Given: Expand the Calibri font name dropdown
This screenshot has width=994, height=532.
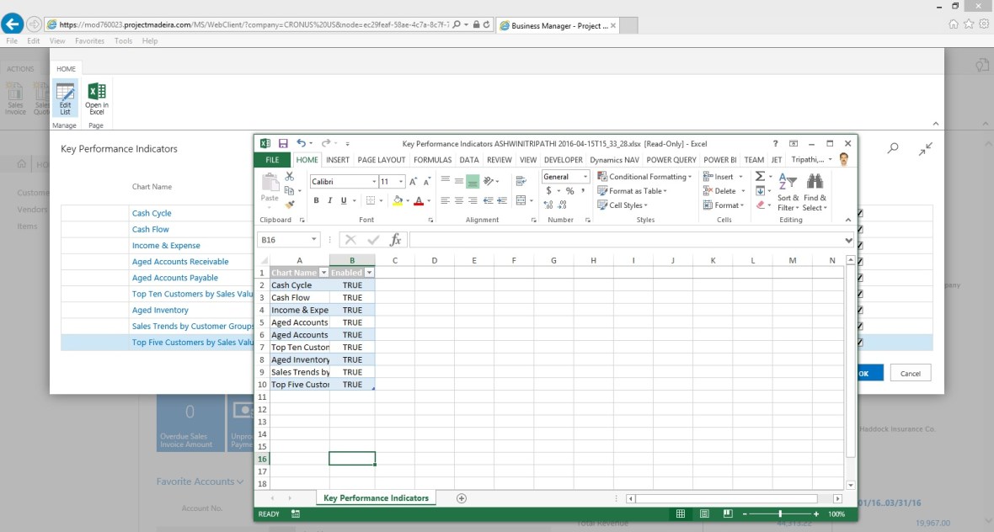Looking at the screenshot, I should 374,182.
